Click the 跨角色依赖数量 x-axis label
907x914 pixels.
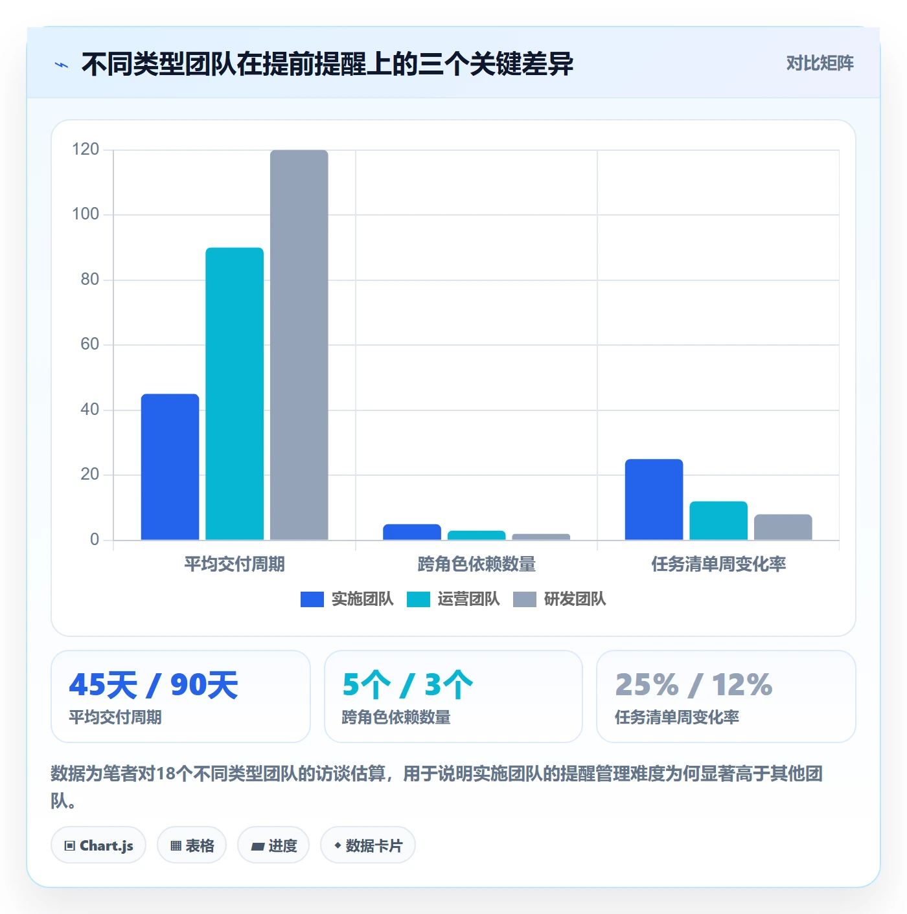477,564
